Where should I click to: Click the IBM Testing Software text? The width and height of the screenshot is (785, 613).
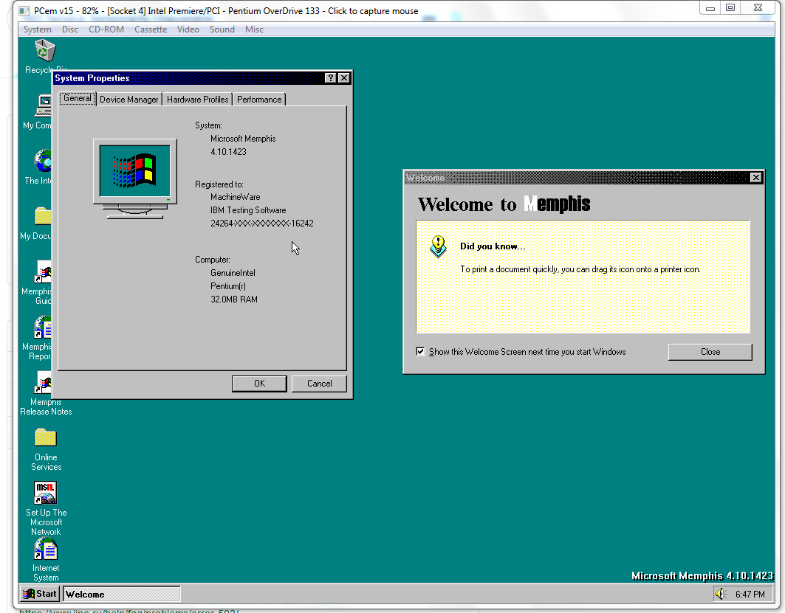pyautogui.click(x=248, y=210)
